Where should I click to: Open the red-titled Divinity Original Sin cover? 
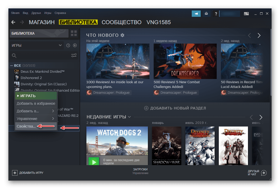tap(234, 146)
